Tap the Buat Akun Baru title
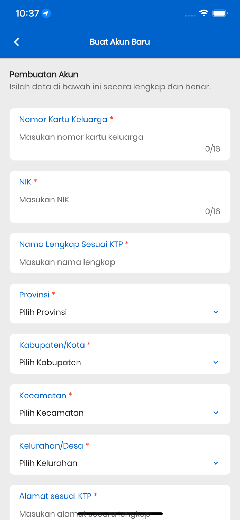This screenshot has height=520, width=240. coord(120,42)
